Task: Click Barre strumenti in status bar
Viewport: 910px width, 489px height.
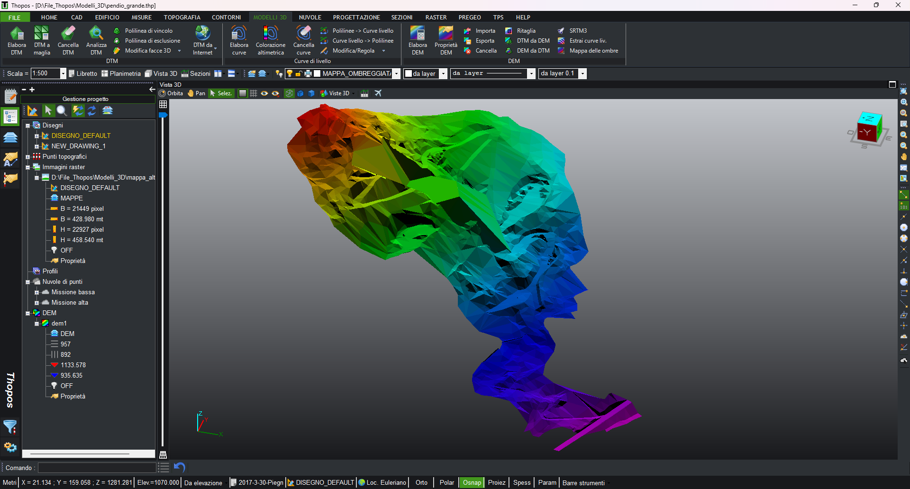Action: coord(583,482)
